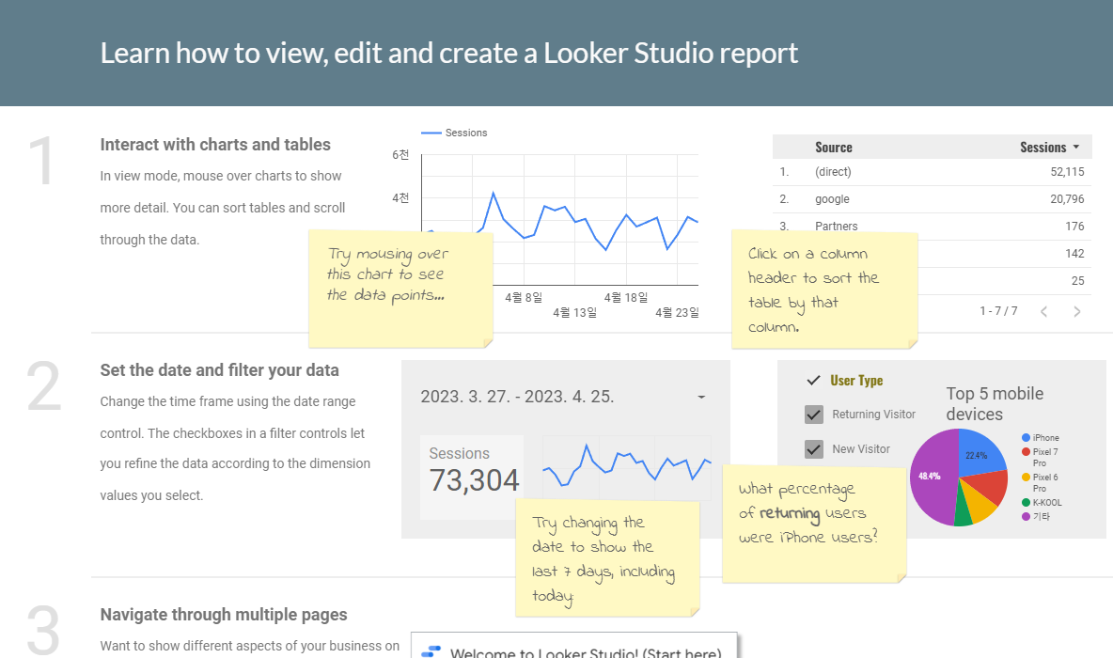Click the iPhone legend entry
1113x658 pixels.
pos(1041,438)
